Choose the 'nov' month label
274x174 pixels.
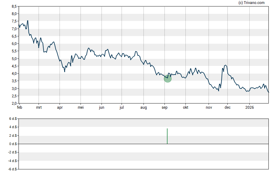click(x=209, y=108)
